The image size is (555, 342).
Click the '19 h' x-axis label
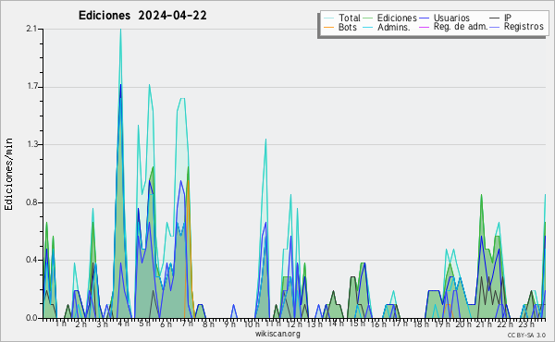coord(442,324)
